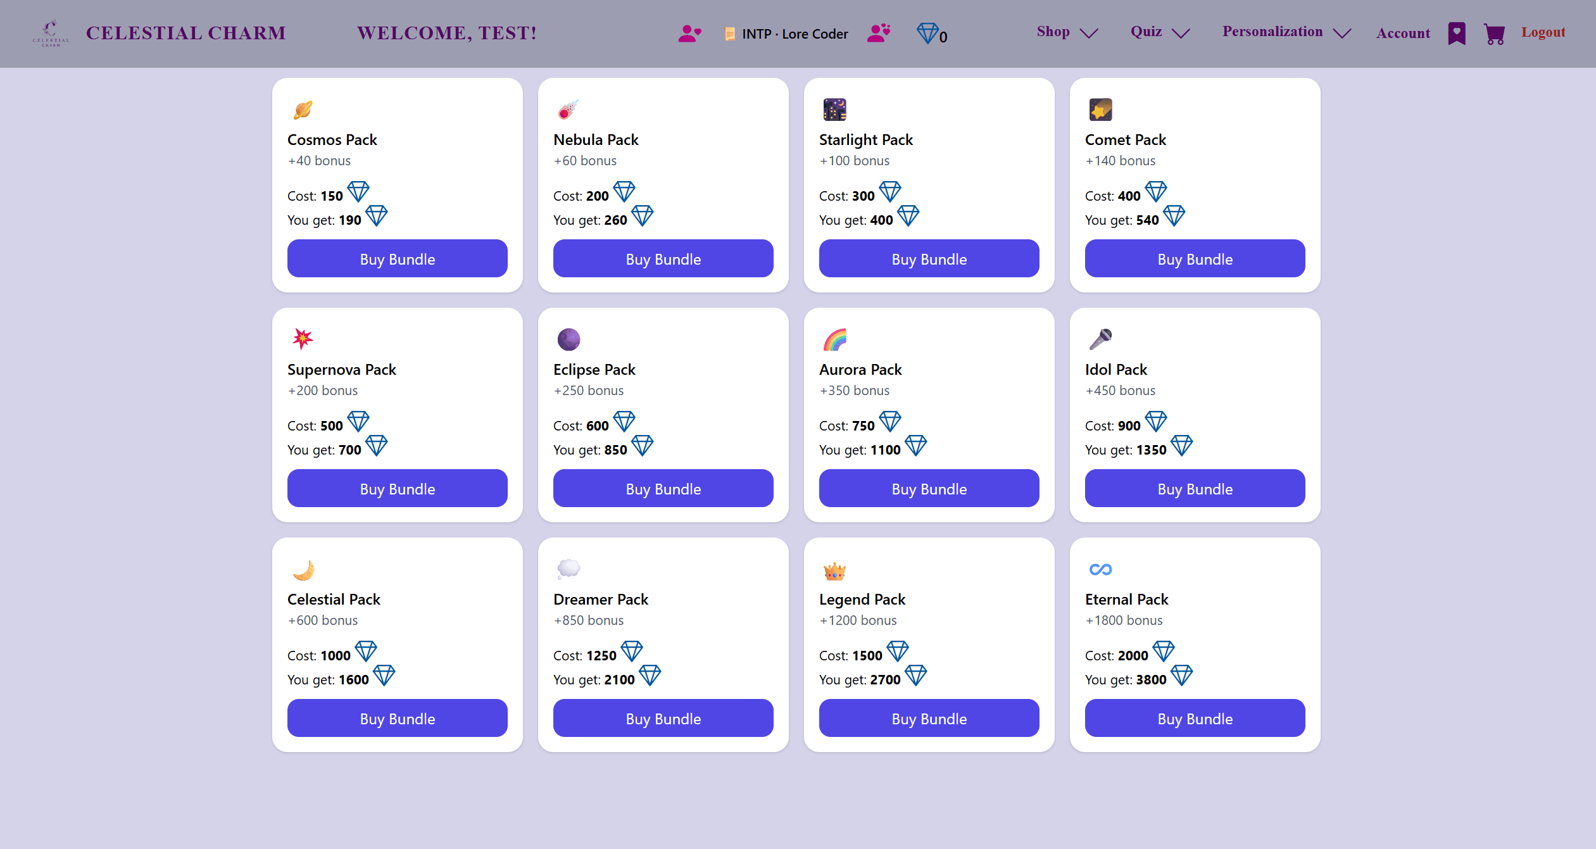The width and height of the screenshot is (1596, 849).
Task: Click the single user heart icon
Action: click(x=689, y=34)
